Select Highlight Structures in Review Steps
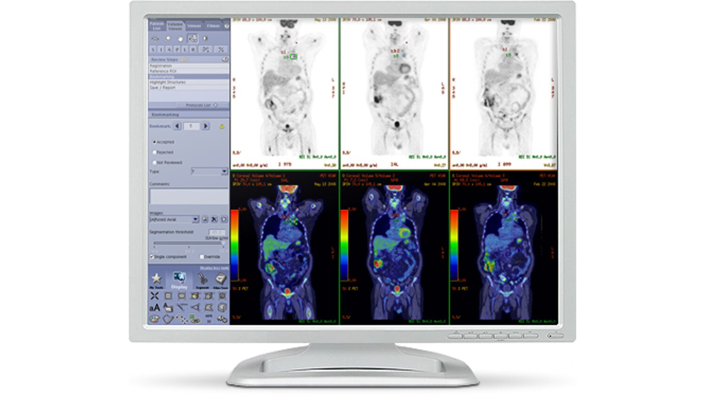The height and width of the screenshot is (396, 705). (x=167, y=82)
